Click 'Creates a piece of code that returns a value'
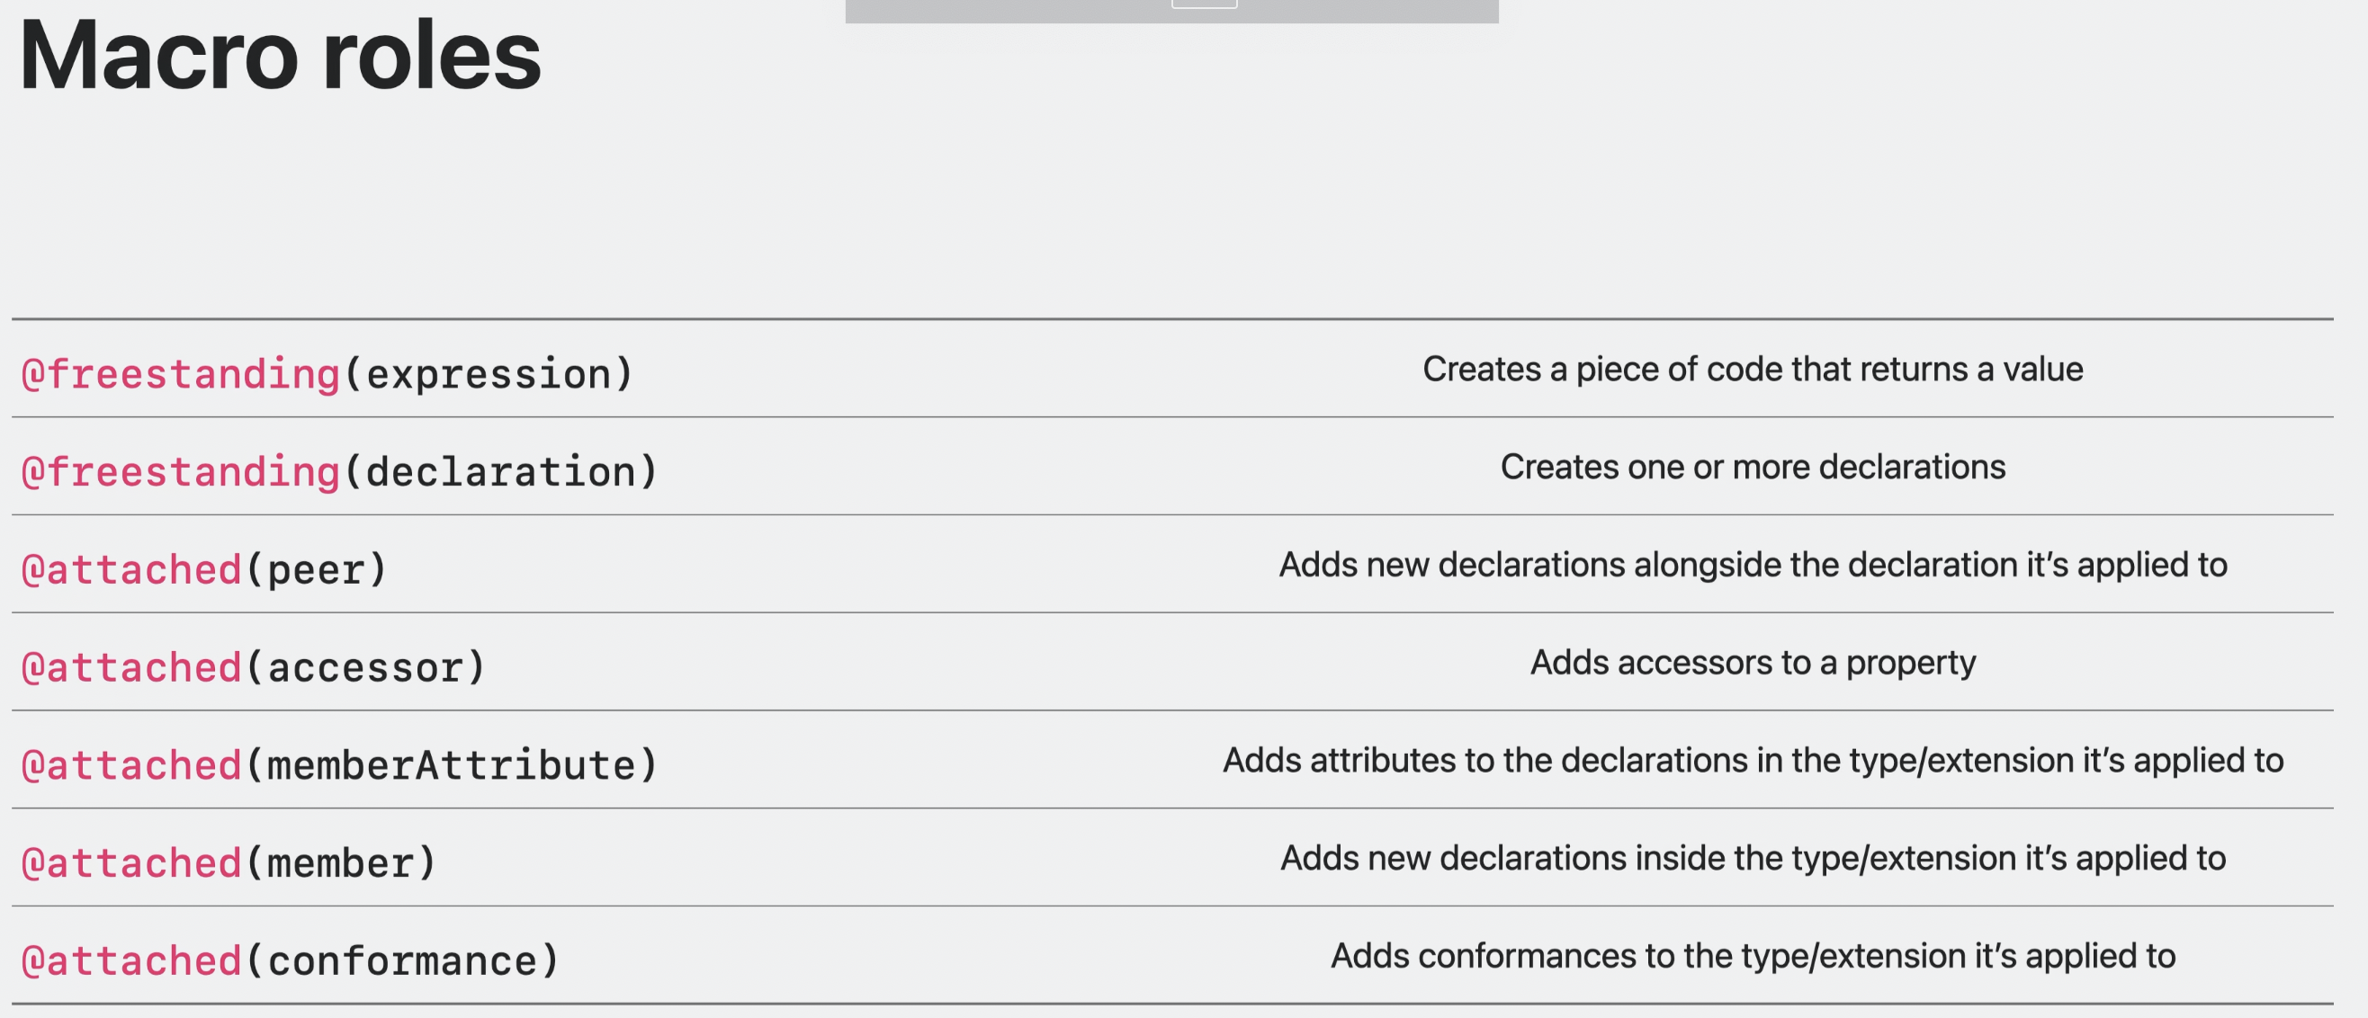2368x1018 pixels. coord(1753,370)
